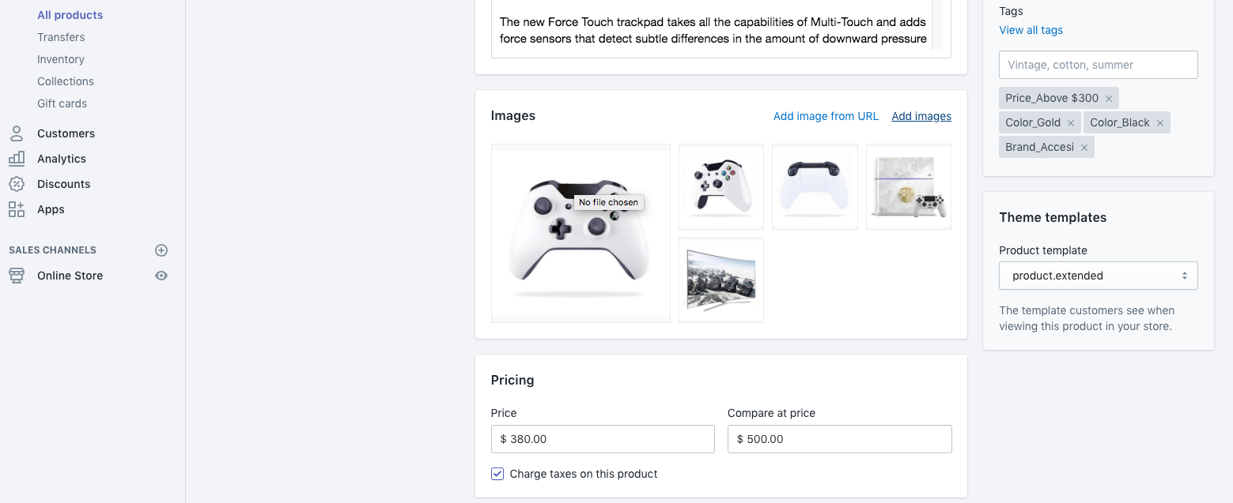The height and width of the screenshot is (503, 1233).
Task: Click Add image from URL link
Action: coord(826,116)
